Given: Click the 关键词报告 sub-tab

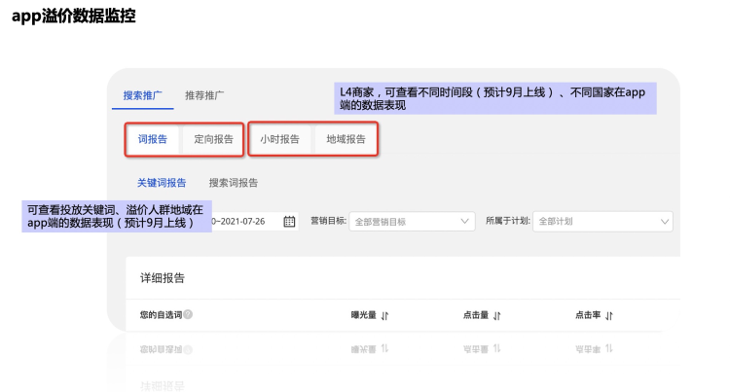Looking at the screenshot, I should pyautogui.click(x=162, y=182).
